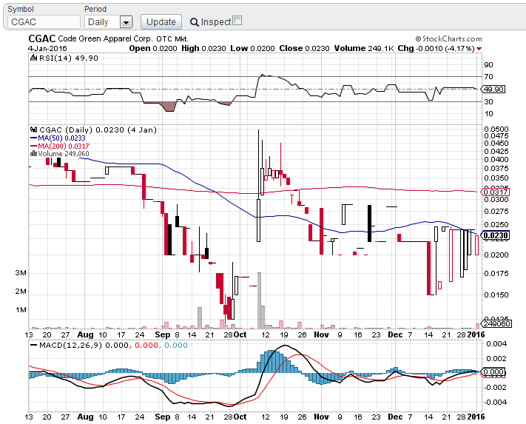
Task: Click the 'Symbol' field label
Action: [21, 9]
